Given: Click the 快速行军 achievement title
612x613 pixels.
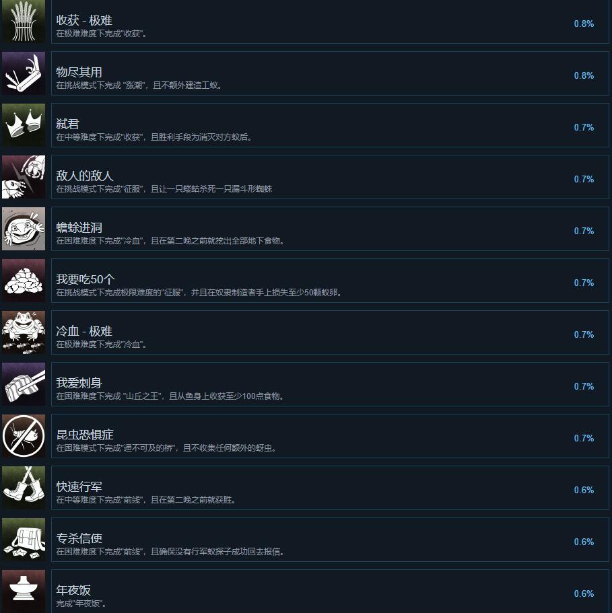Looking at the screenshot, I should (x=79, y=486).
